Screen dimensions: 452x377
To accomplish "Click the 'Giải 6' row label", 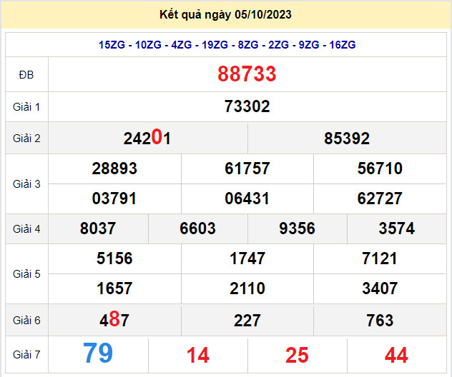I will click(26, 321).
